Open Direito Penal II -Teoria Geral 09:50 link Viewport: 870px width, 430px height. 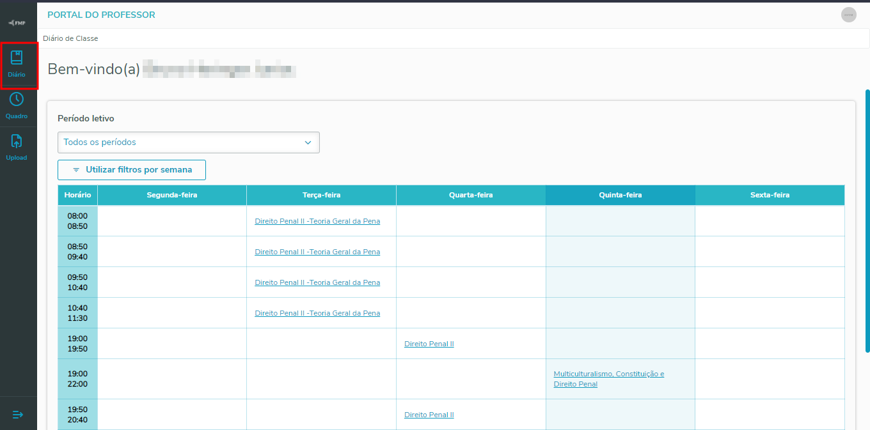click(x=317, y=282)
